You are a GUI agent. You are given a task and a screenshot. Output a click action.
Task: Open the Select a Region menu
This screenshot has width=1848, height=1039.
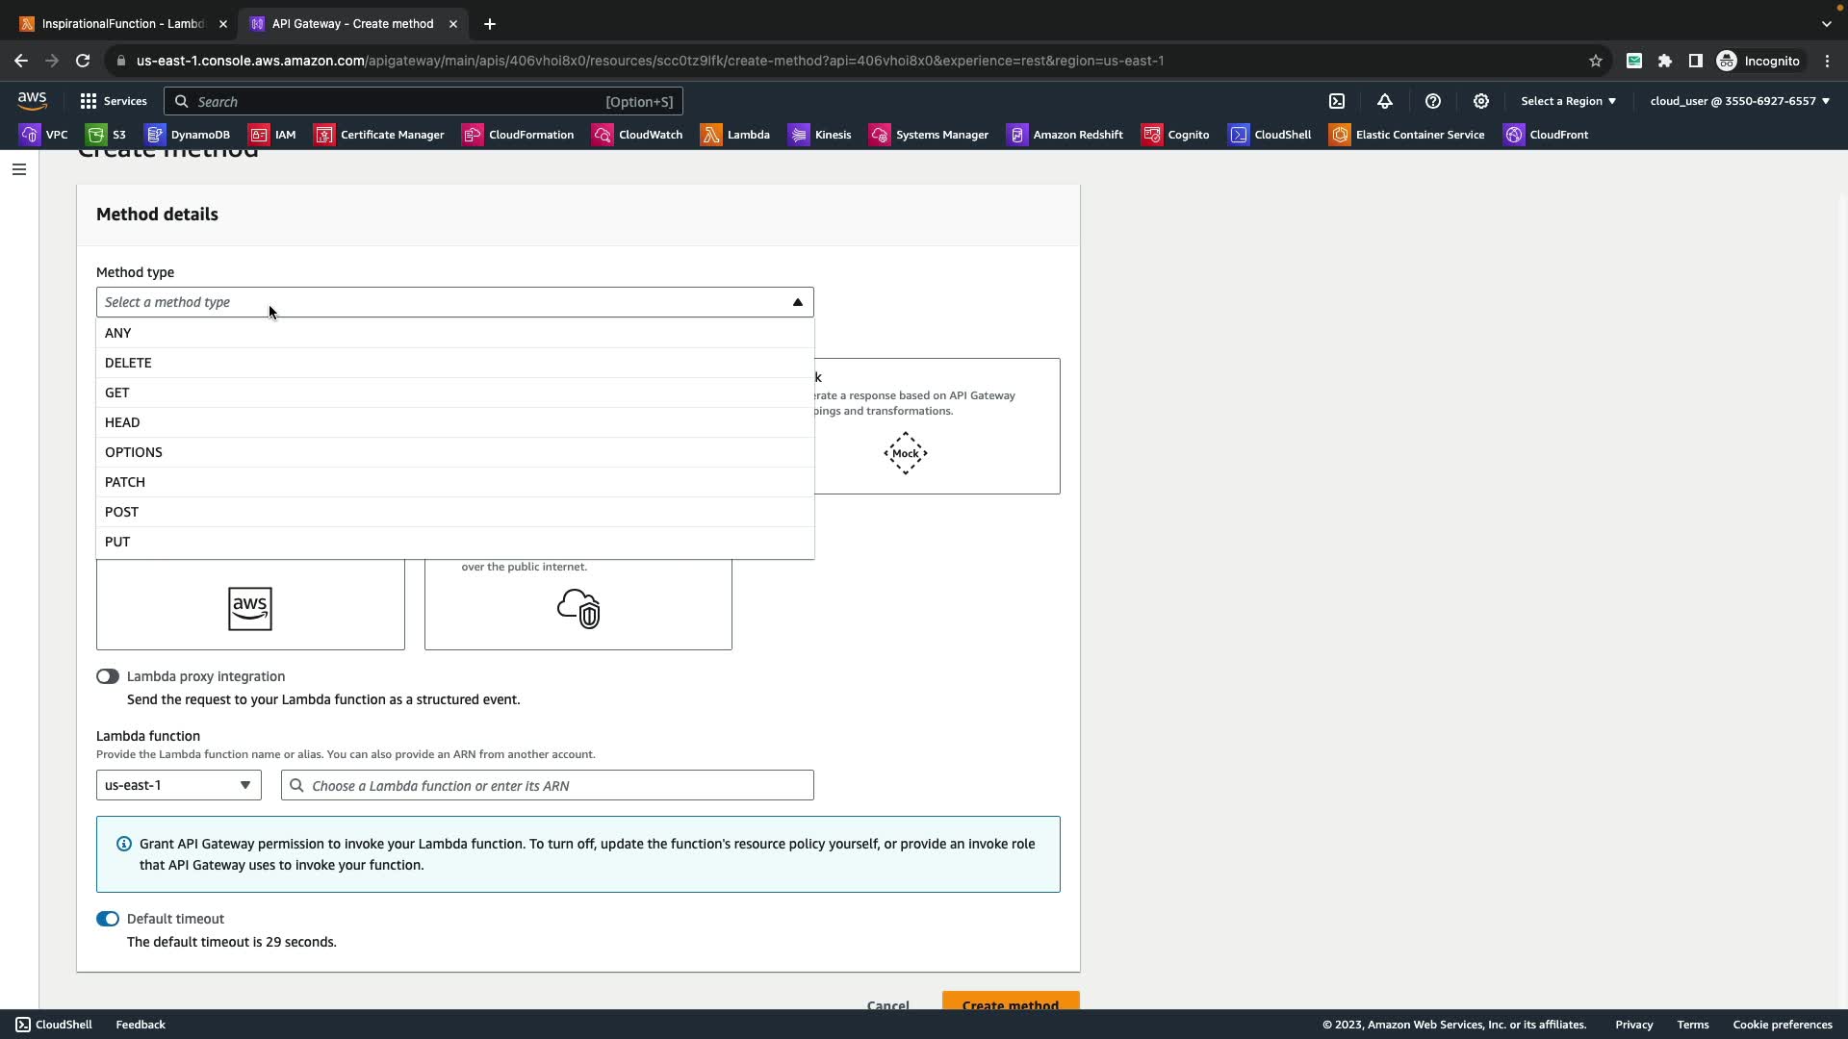tap(1568, 101)
